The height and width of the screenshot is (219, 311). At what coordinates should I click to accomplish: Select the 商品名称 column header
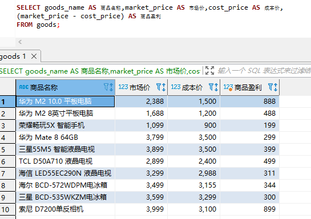pyautogui.click(x=66, y=87)
